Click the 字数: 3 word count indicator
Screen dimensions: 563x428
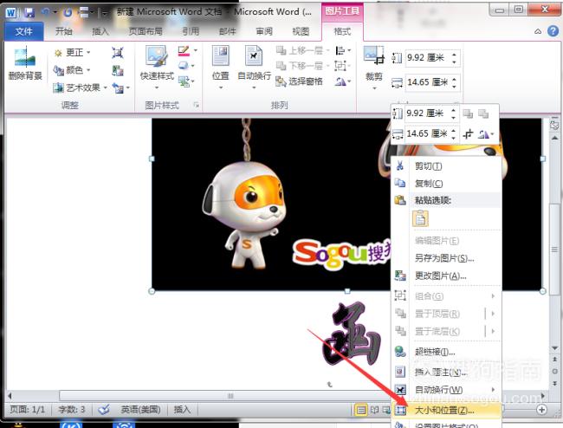click(72, 409)
